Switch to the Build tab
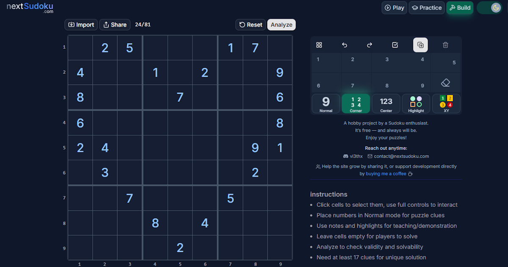 click(460, 7)
